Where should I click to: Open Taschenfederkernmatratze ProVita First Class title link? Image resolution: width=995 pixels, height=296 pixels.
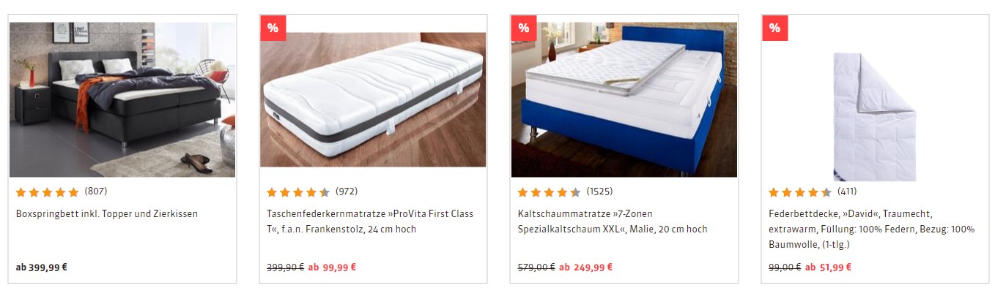370,221
